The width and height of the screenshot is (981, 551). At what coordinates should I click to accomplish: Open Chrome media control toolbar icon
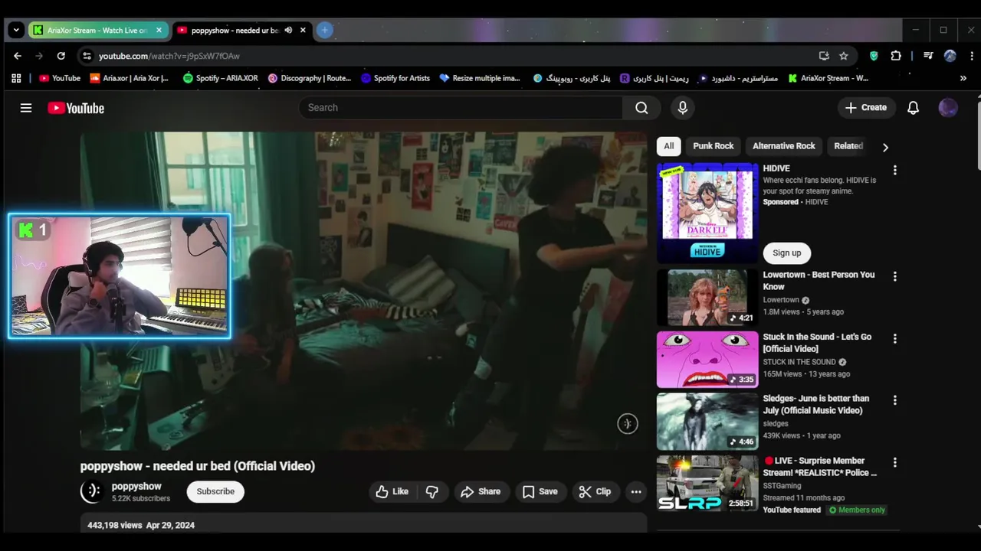point(928,56)
